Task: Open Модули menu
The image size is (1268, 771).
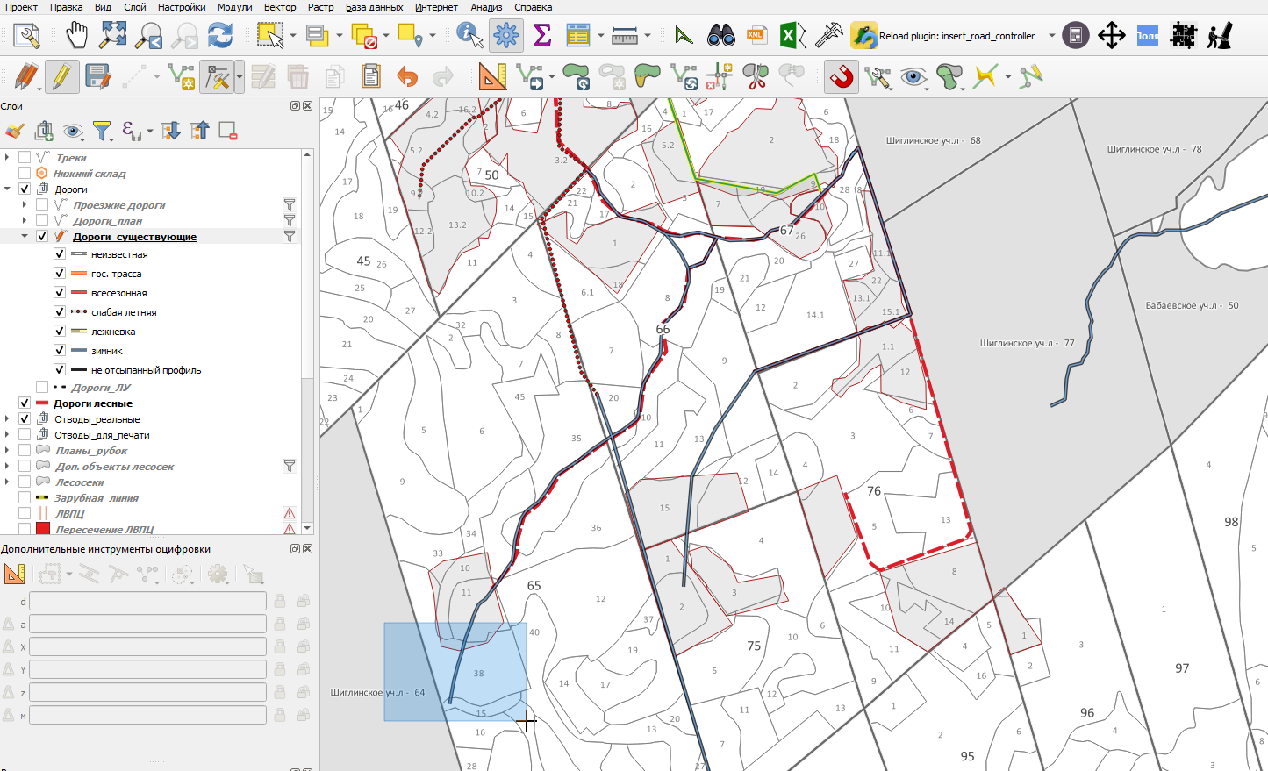Action: [234, 7]
